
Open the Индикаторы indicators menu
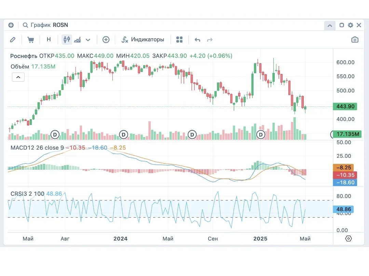tap(142, 40)
